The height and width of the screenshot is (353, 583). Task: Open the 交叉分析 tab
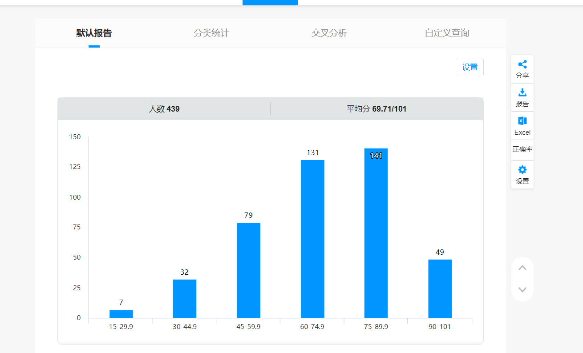(329, 33)
